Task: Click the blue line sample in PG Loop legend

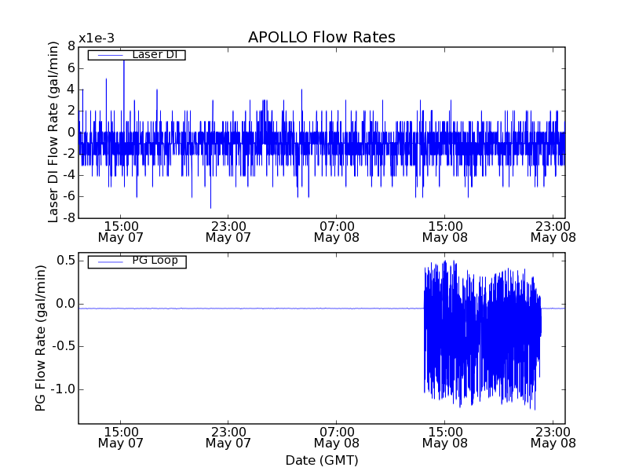Action: [110, 261]
